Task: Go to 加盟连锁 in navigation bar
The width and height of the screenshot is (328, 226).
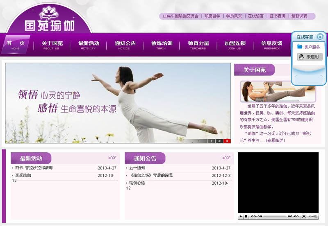Action: pyautogui.click(x=235, y=45)
